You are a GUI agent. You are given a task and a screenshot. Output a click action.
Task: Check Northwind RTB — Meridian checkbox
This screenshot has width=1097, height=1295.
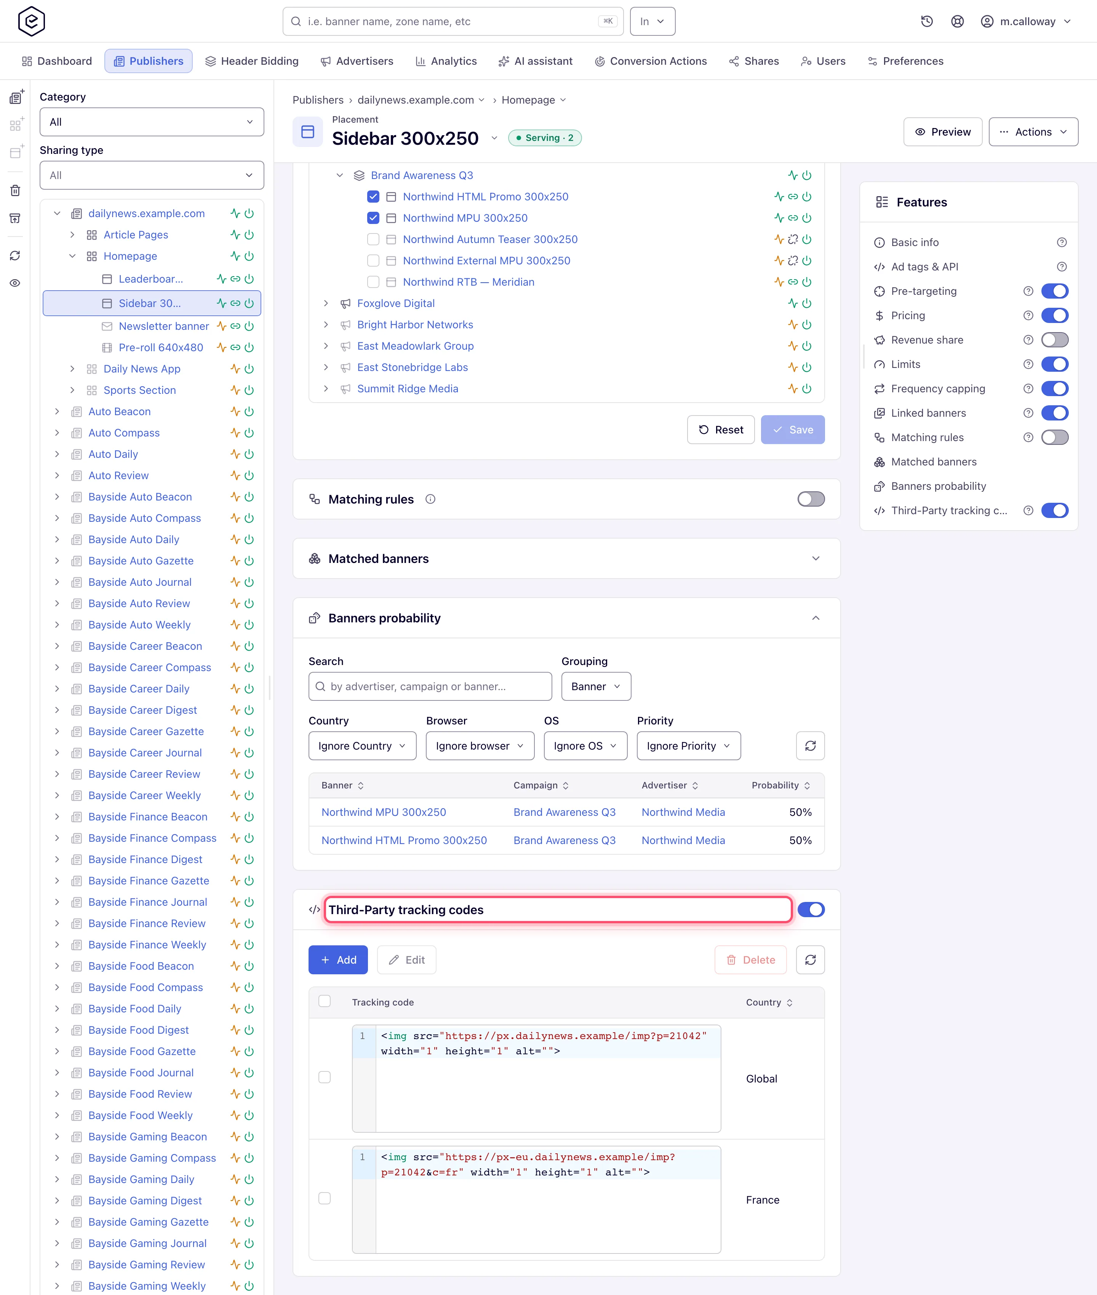[x=373, y=281]
